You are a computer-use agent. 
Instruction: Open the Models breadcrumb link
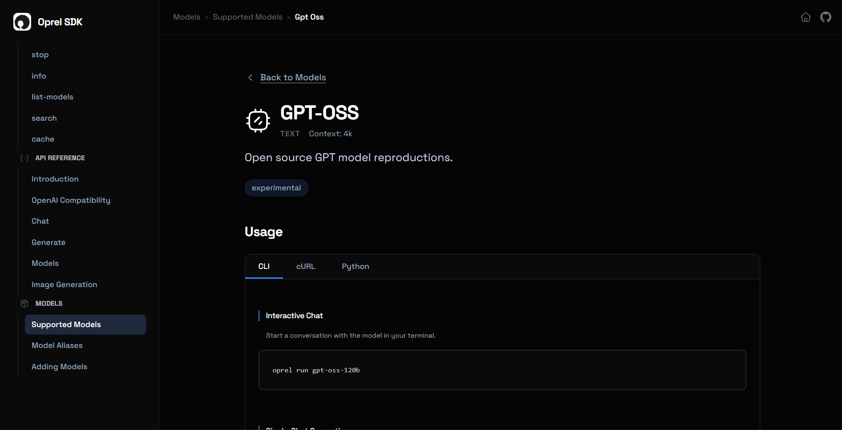point(187,17)
